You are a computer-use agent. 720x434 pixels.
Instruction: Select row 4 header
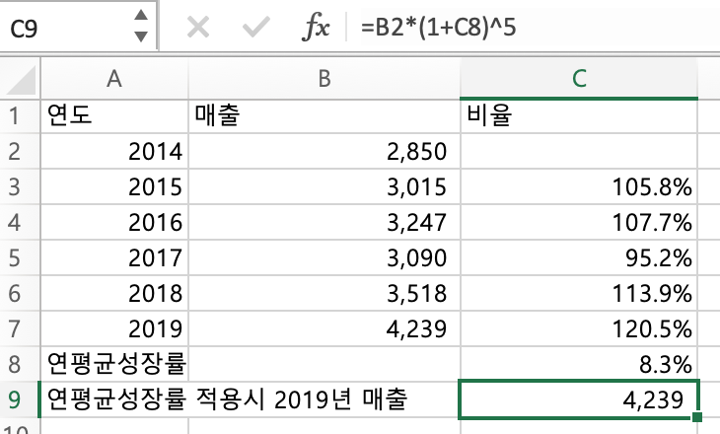20,222
